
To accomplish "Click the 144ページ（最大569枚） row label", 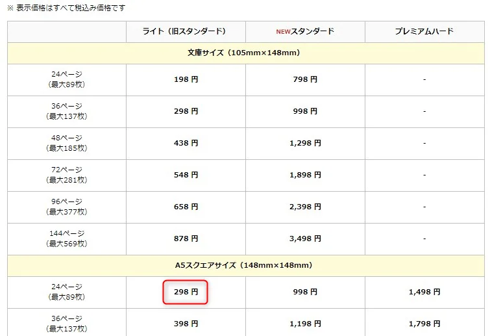I will point(67,239).
